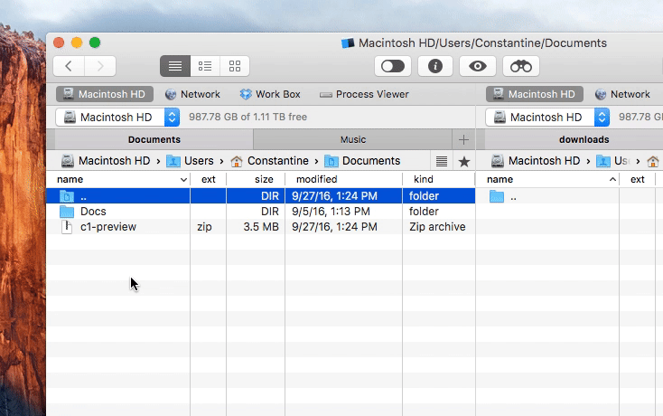This screenshot has height=416, width=663.
Task: Click the Users folder icon in left breadcrumb
Action: point(173,161)
